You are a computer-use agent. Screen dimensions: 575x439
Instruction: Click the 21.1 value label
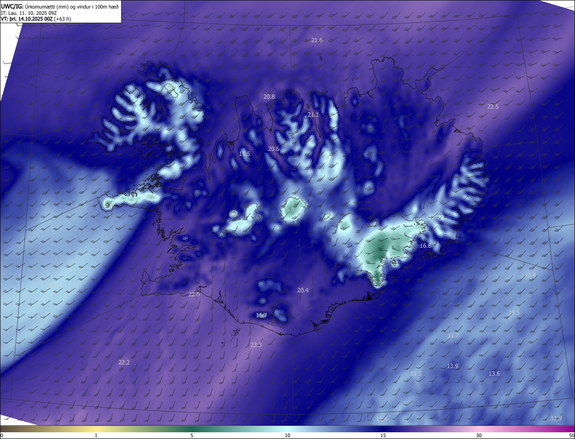pos(313,115)
